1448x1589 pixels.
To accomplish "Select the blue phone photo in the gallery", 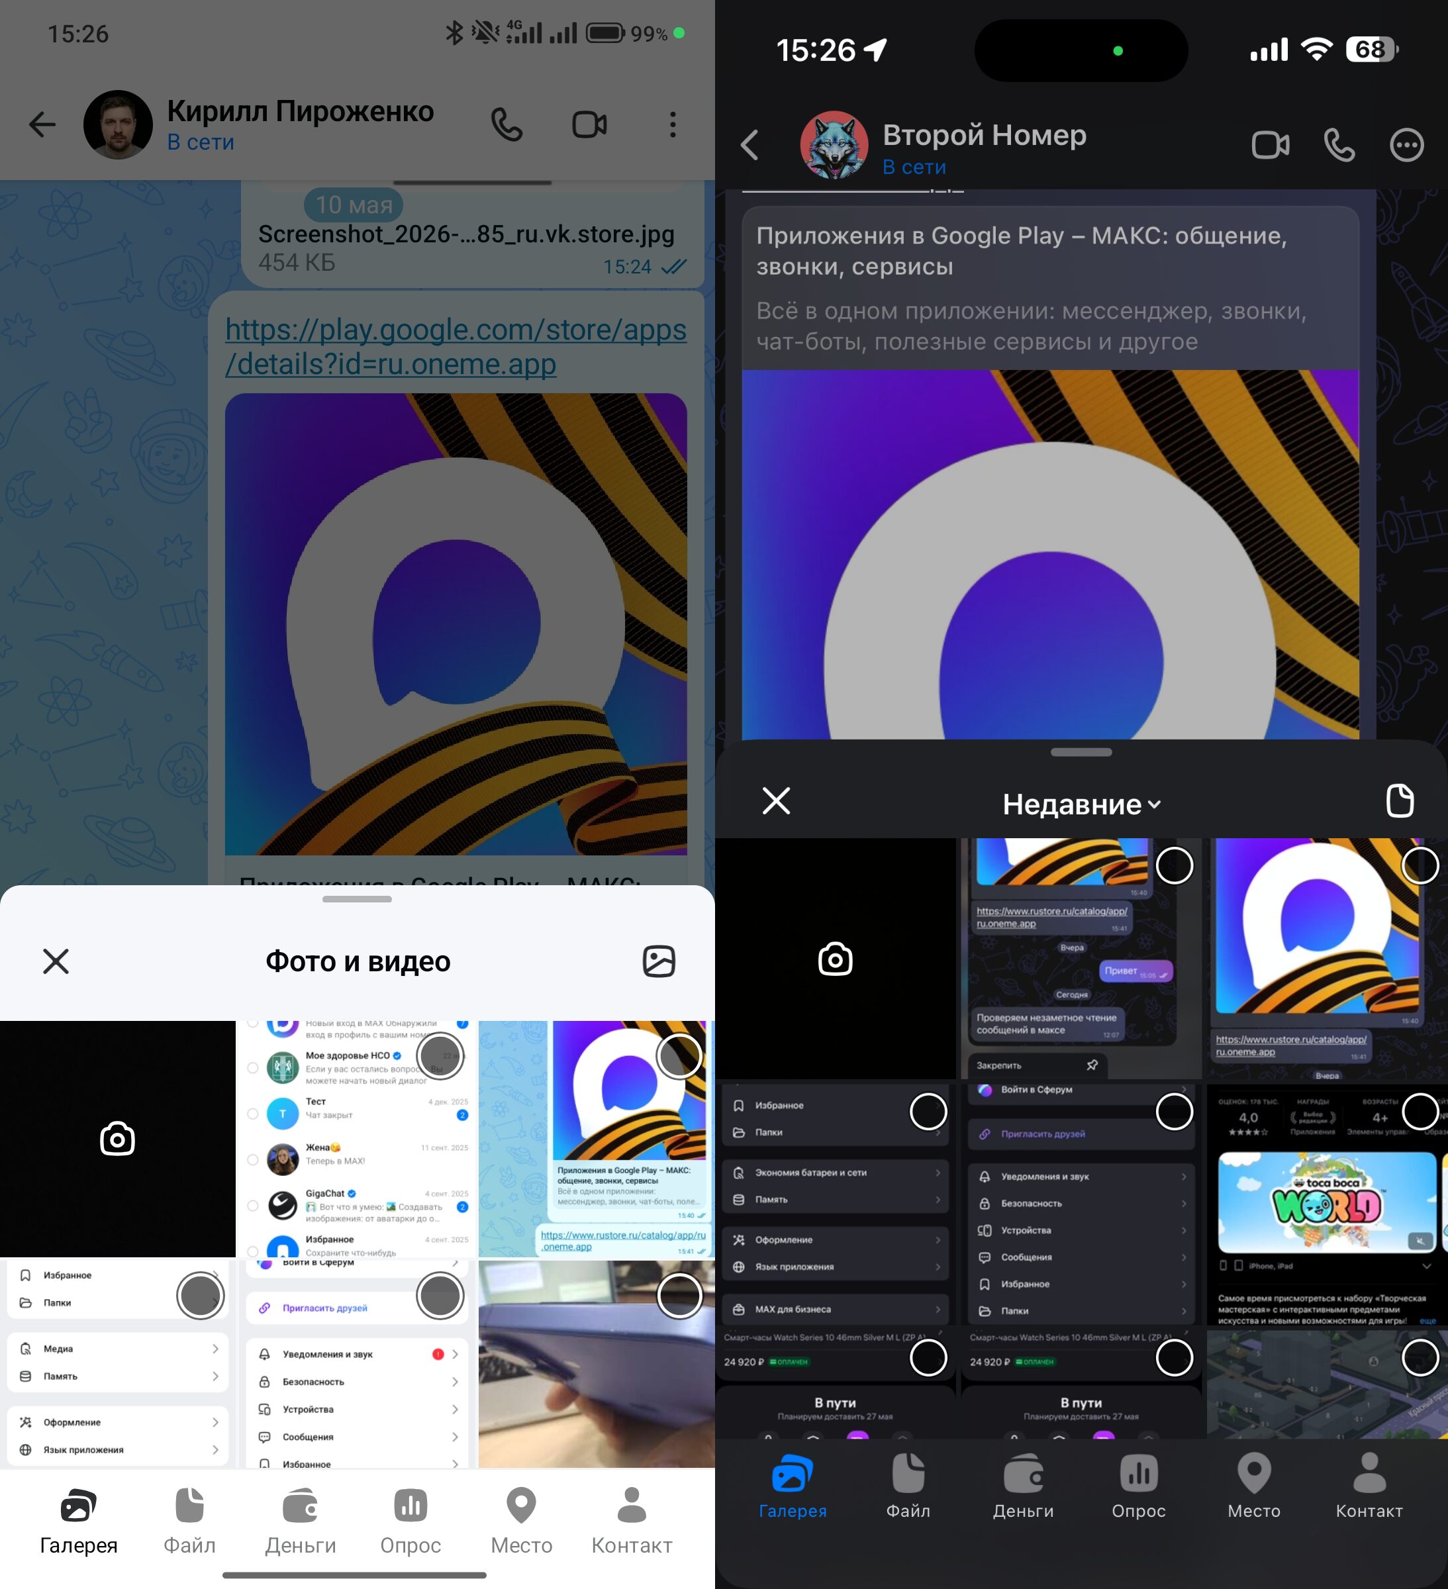I will coord(679,1295).
